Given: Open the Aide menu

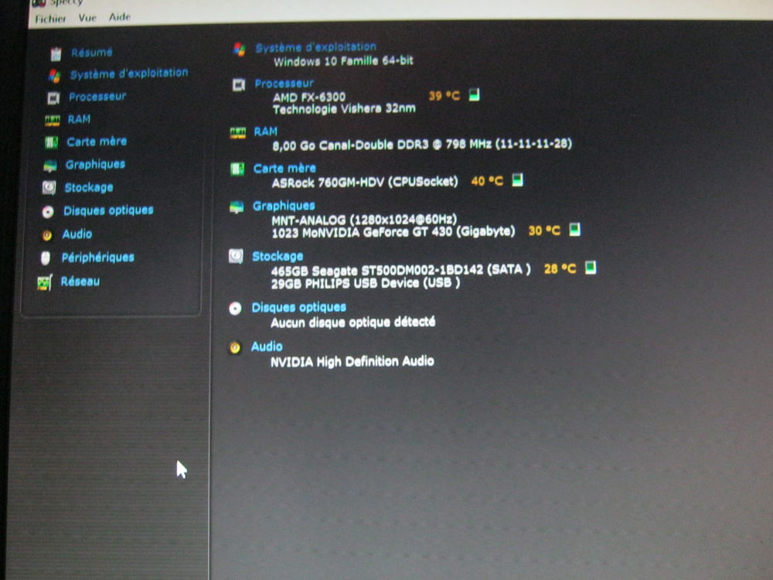Looking at the screenshot, I should (120, 17).
